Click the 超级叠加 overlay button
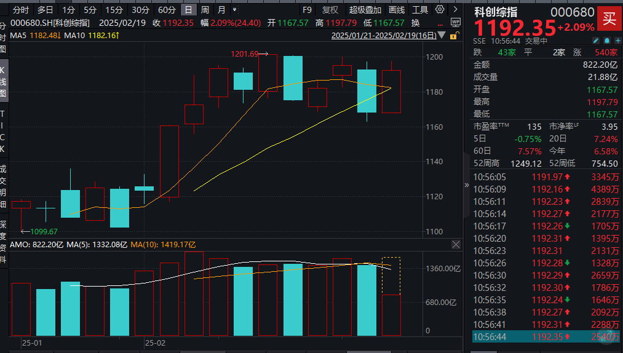The width and height of the screenshot is (623, 353). [x=365, y=10]
